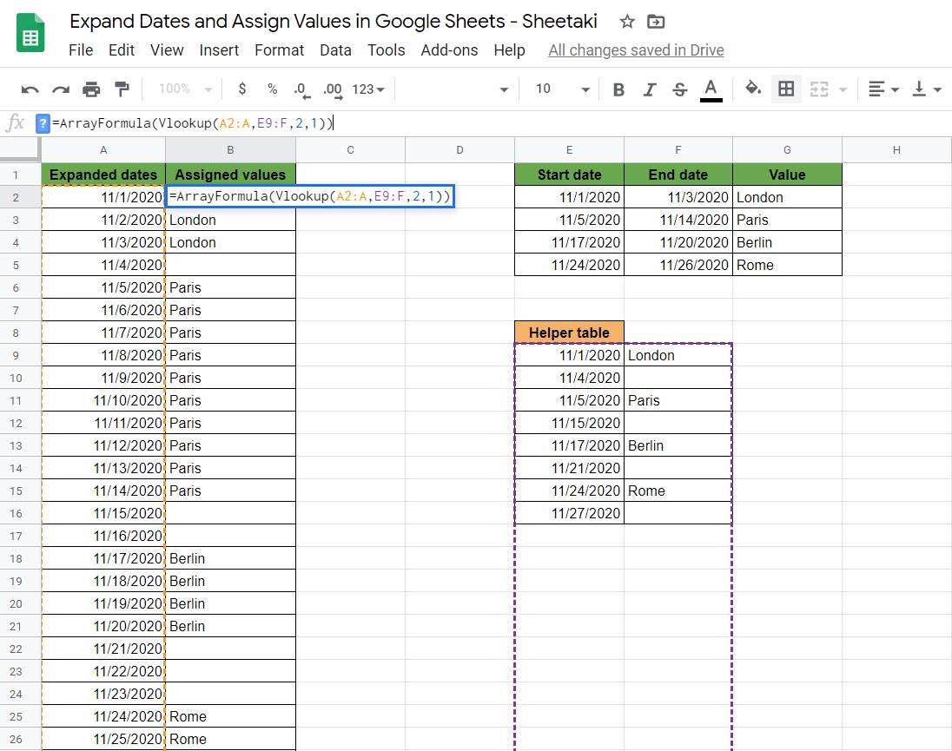The width and height of the screenshot is (952, 751).
Task: Click the All changes saved in Drive link
Action: point(636,50)
